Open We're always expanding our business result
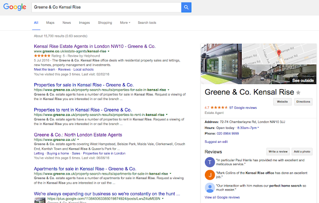This screenshot has height=203, width=319. tap(107, 194)
